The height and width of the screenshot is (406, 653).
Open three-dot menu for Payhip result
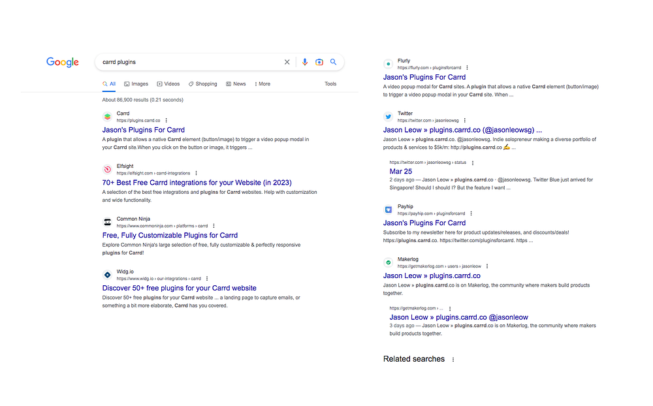pos(471,213)
